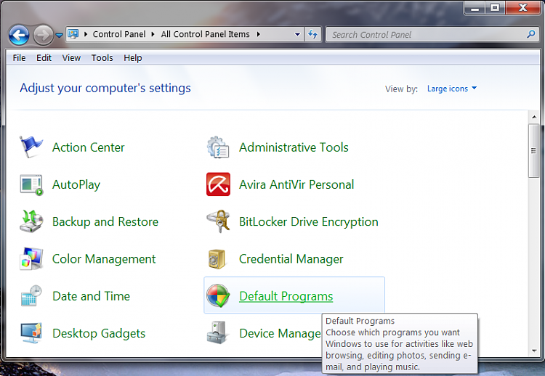Open the Desktop Gadgets icon
545x376 pixels.
click(x=31, y=333)
